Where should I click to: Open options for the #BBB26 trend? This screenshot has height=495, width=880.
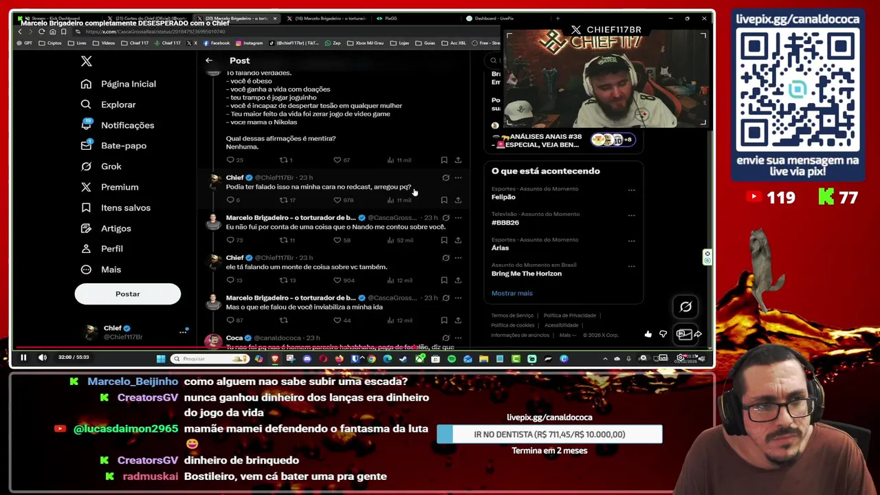631,215
